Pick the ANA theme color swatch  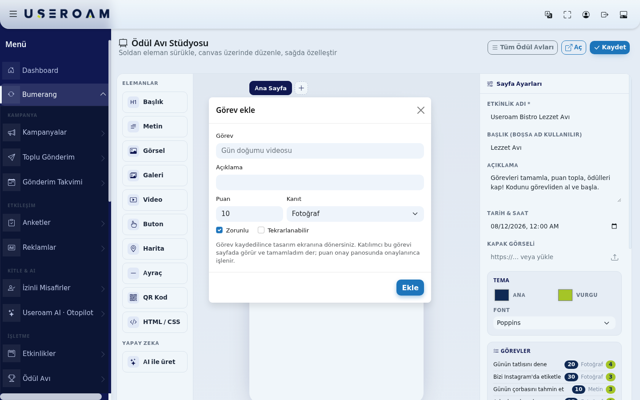pos(502,295)
